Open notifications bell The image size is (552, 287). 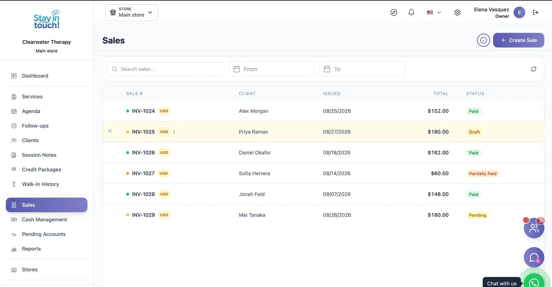coord(411,12)
